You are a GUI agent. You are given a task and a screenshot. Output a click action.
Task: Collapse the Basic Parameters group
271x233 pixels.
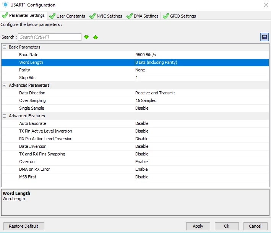pyautogui.click(x=5, y=47)
